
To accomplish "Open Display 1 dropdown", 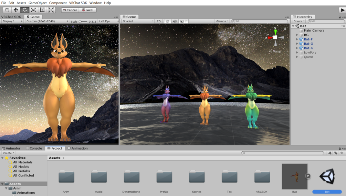I will coord(12,21).
